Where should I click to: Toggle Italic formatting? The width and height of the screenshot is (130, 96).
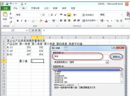[21, 21]
